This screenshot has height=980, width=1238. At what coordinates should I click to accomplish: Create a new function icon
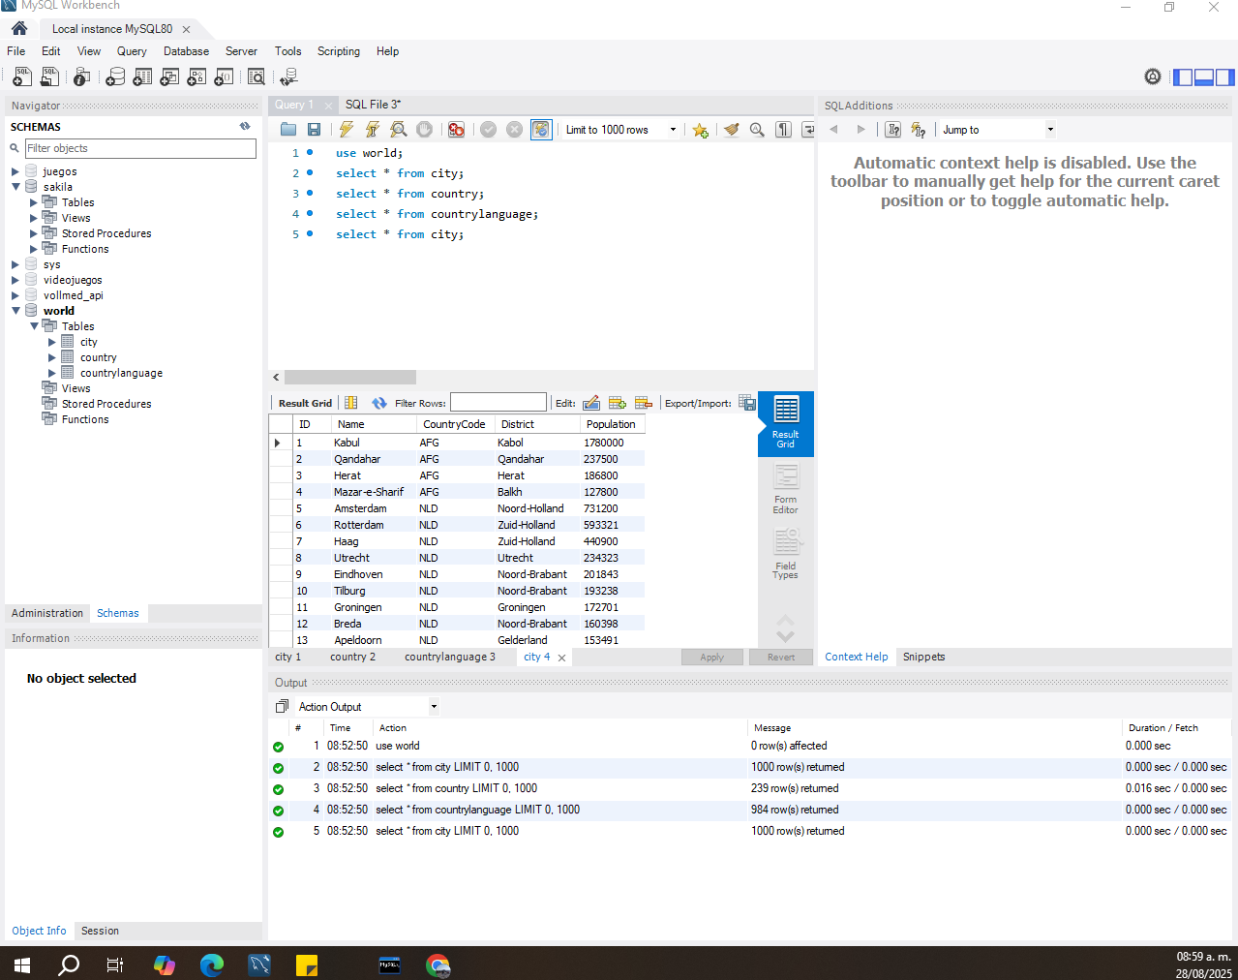[224, 77]
